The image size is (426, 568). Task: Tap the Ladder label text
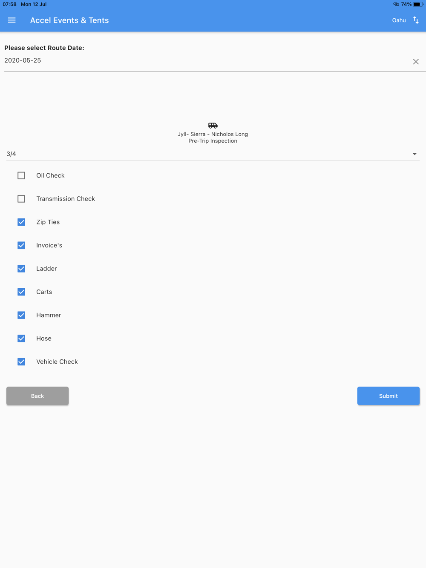pyautogui.click(x=46, y=269)
